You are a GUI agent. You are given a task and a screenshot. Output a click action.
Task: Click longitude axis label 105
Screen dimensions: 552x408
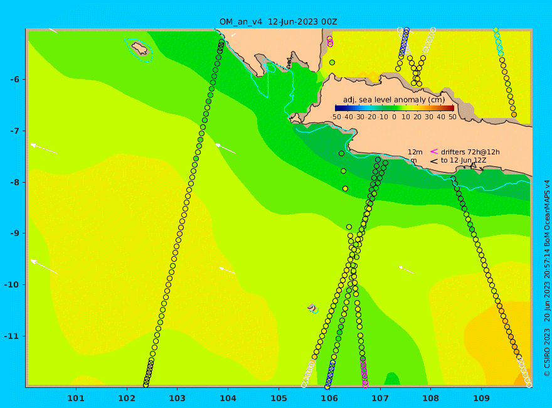click(x=279, y=398)
